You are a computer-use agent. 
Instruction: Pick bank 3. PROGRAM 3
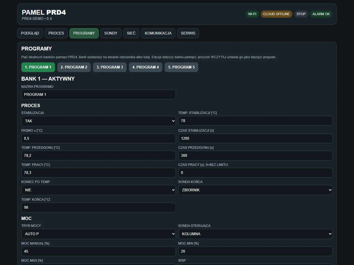click(110, 67)
